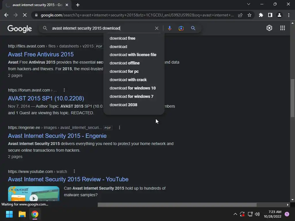Open the Chrome profile icon
Viewport: 295px width, 221px height.
coord(279,15)
